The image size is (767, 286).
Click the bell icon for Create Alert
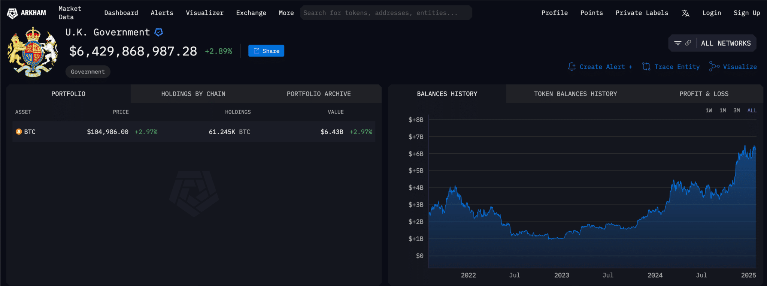pyautogui.click(x=572, y=66)
